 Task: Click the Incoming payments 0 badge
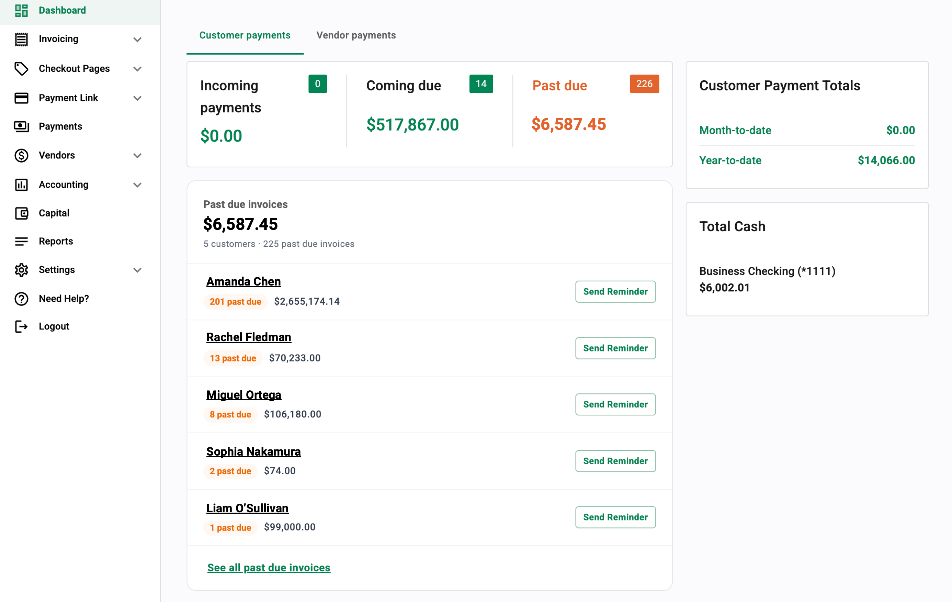317,84
